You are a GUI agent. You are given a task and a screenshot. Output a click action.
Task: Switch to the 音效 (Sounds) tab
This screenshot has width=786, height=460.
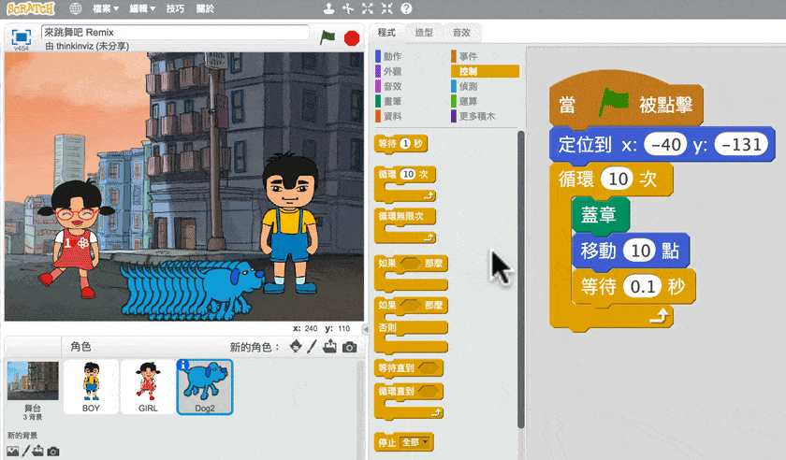461,33
